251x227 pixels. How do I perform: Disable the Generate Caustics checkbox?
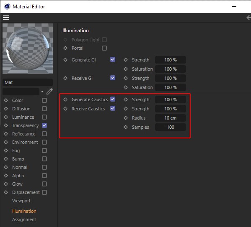113,99
